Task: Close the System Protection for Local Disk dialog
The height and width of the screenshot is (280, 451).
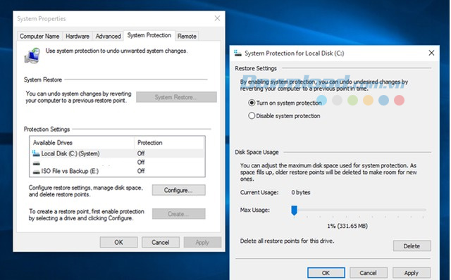Action: tap(431, 53)
